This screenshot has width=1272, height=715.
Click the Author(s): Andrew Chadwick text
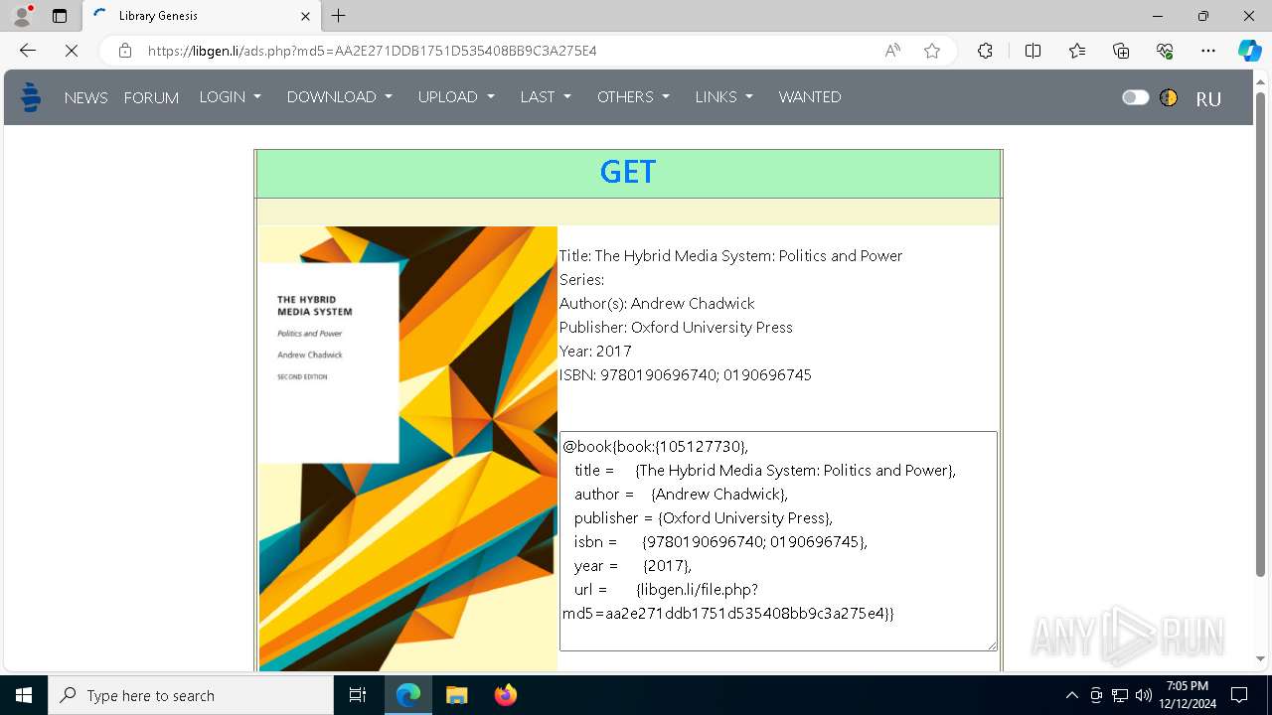(x=657, y=304)
